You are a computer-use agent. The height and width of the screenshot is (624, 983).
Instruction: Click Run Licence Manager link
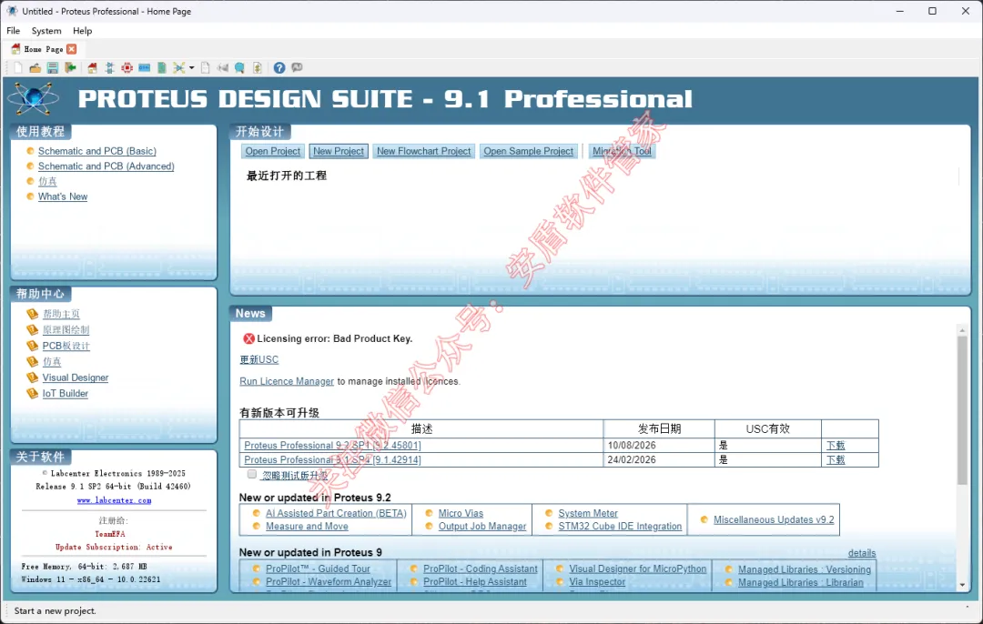point(287,381)
